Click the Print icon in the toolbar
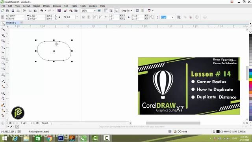Image resolution: width=252 pixels, height=142 pixels. pos(18,11)
